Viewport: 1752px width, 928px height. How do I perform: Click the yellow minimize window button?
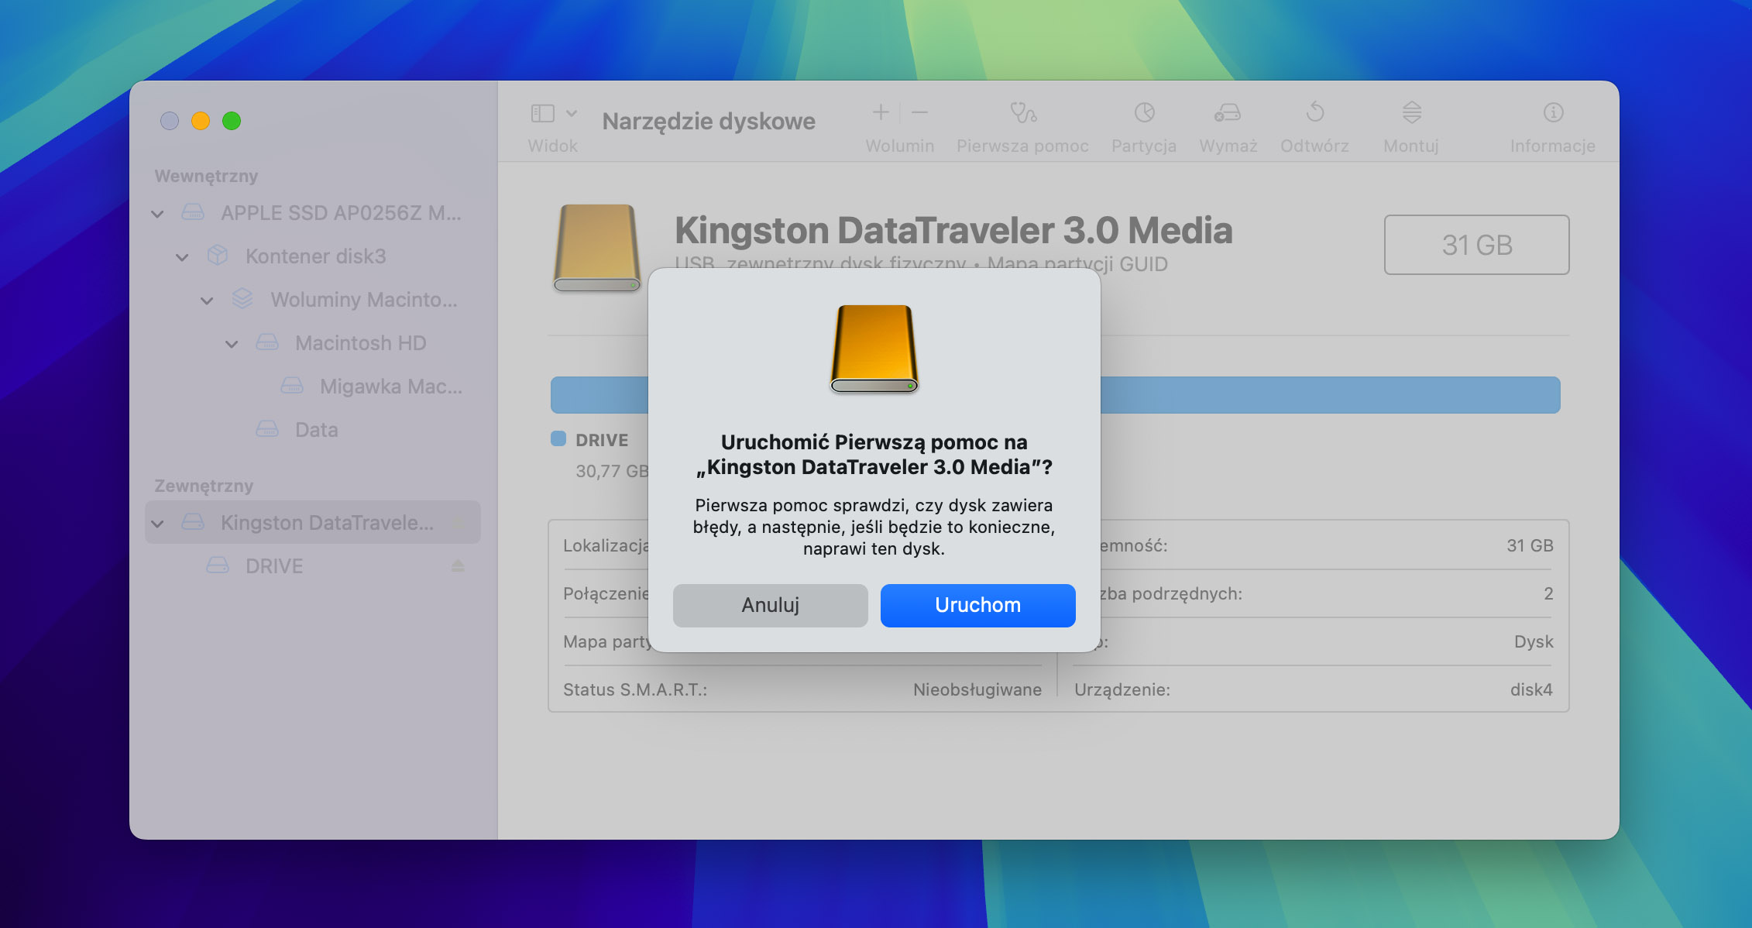click(201, 121)
